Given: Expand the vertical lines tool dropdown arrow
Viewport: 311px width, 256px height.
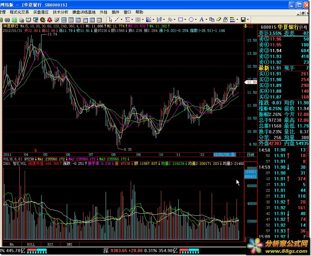Looking at the screenshot, I should point(143,19).
